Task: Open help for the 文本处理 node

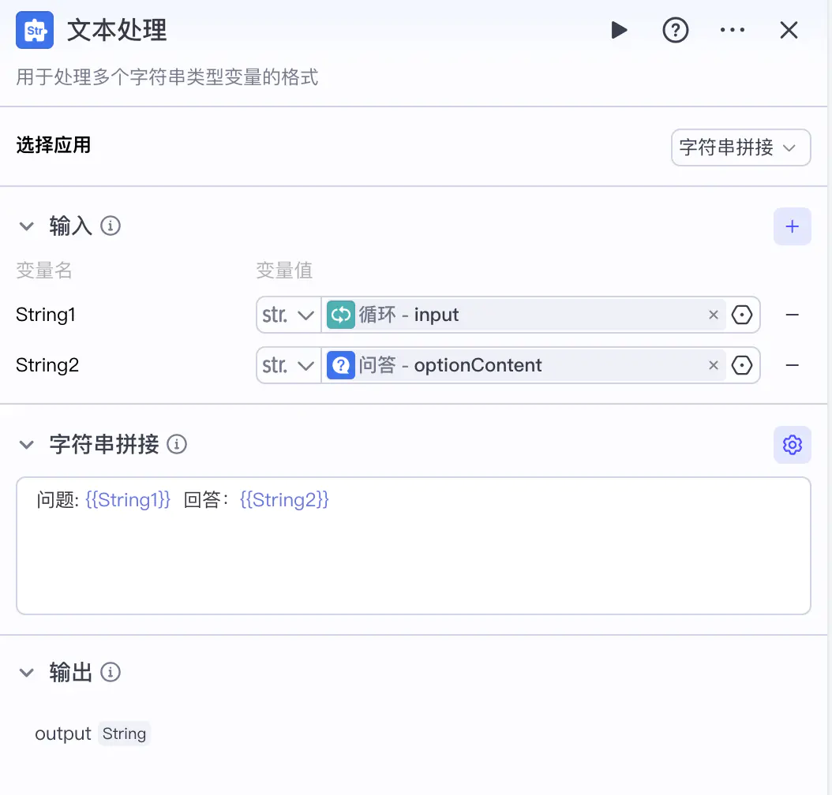Action: pyautogui.click(x=676, y=30)
